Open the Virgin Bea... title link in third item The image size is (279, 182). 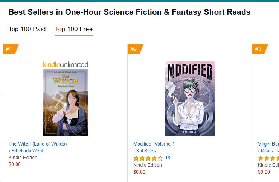point(268,144)
